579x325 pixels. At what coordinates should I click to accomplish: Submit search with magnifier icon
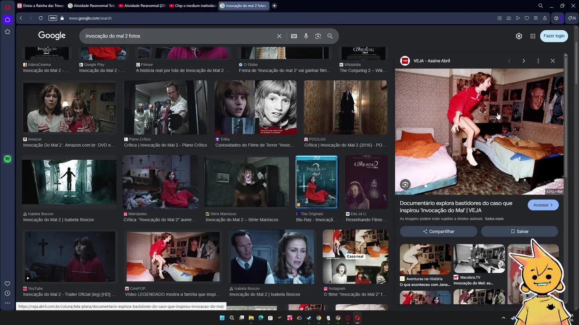(x=330, y=36)
